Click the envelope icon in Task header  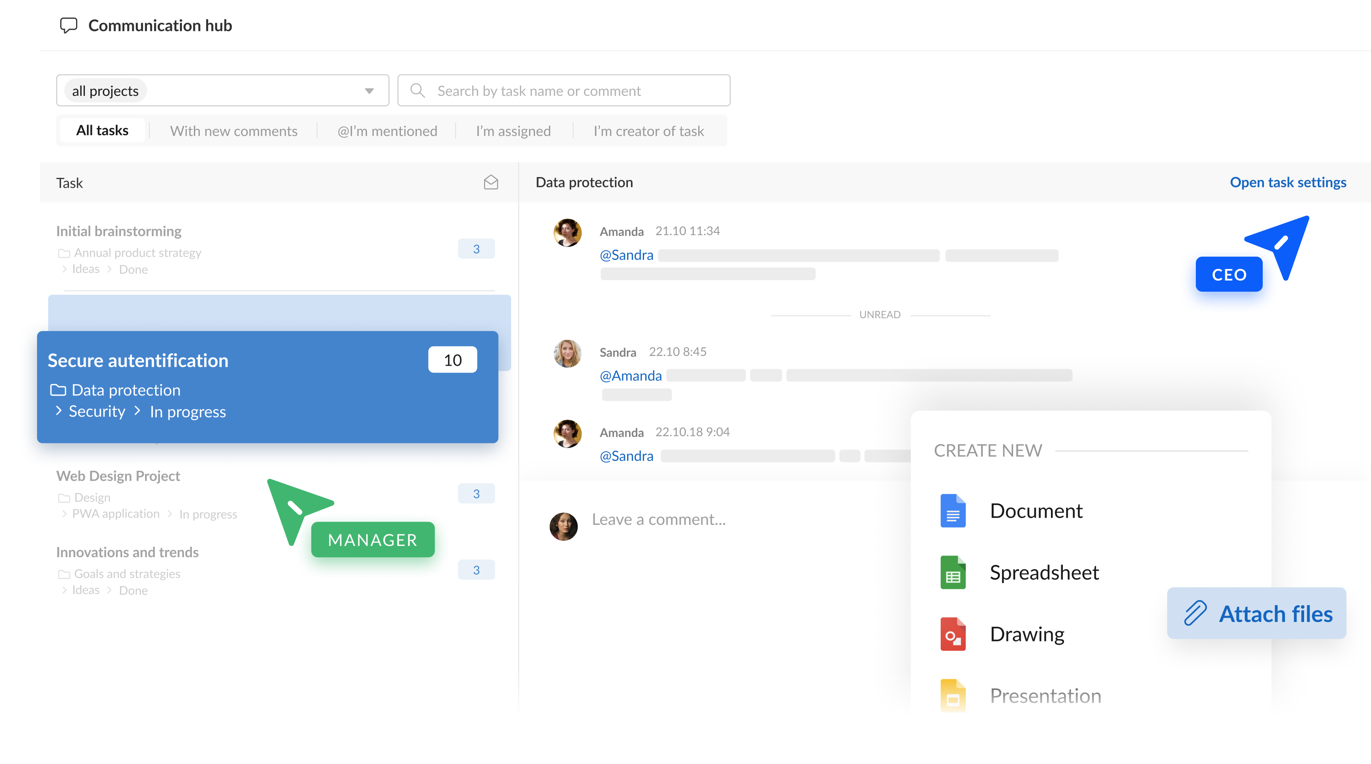point(491,183)
